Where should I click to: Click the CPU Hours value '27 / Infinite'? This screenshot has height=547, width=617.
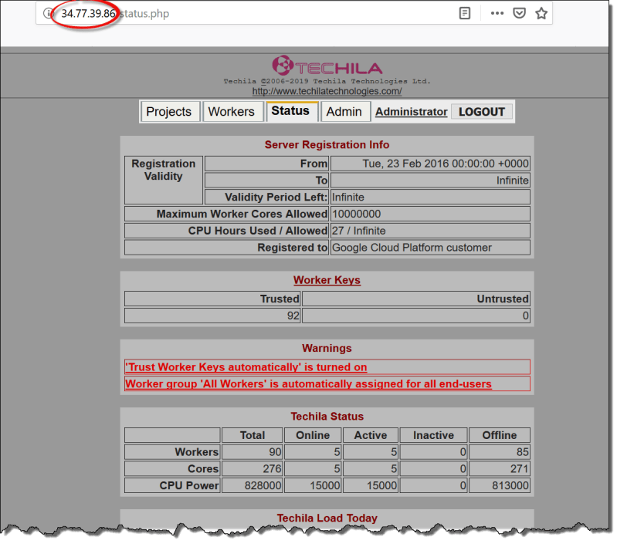(359, 231)
